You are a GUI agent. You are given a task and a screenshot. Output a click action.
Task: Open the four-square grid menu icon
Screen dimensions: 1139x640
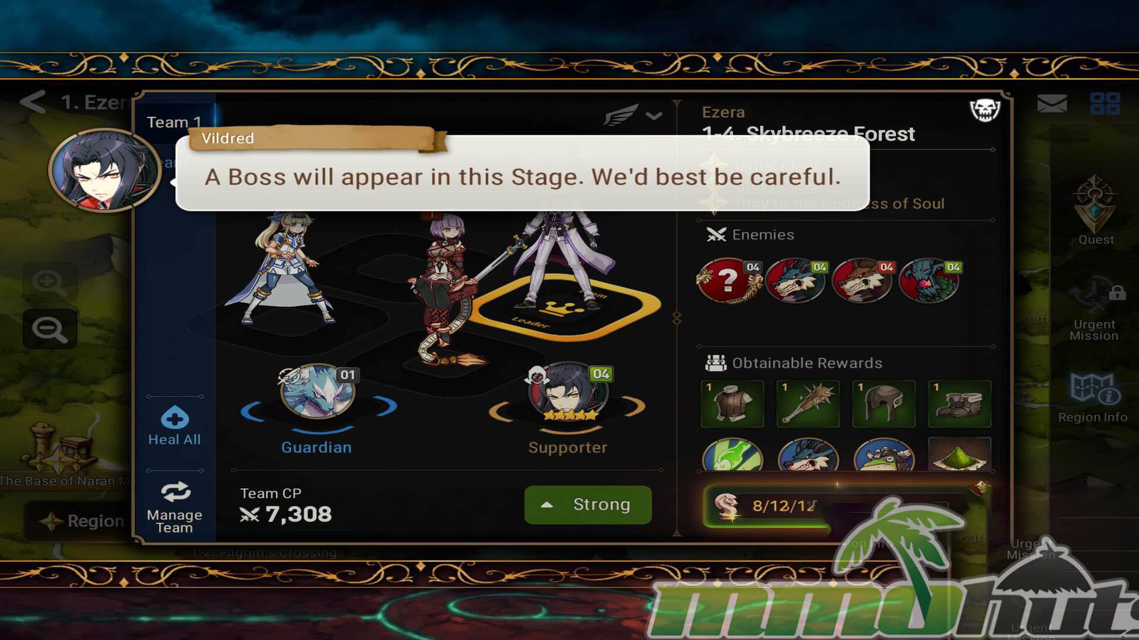1105,104
